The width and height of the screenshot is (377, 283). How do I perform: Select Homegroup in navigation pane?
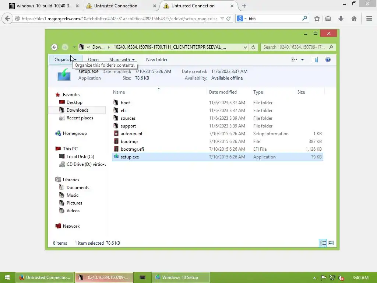75,133
